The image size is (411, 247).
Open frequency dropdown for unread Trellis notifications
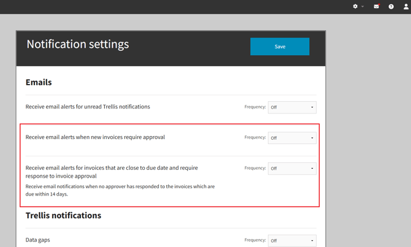tap(292, 107)
